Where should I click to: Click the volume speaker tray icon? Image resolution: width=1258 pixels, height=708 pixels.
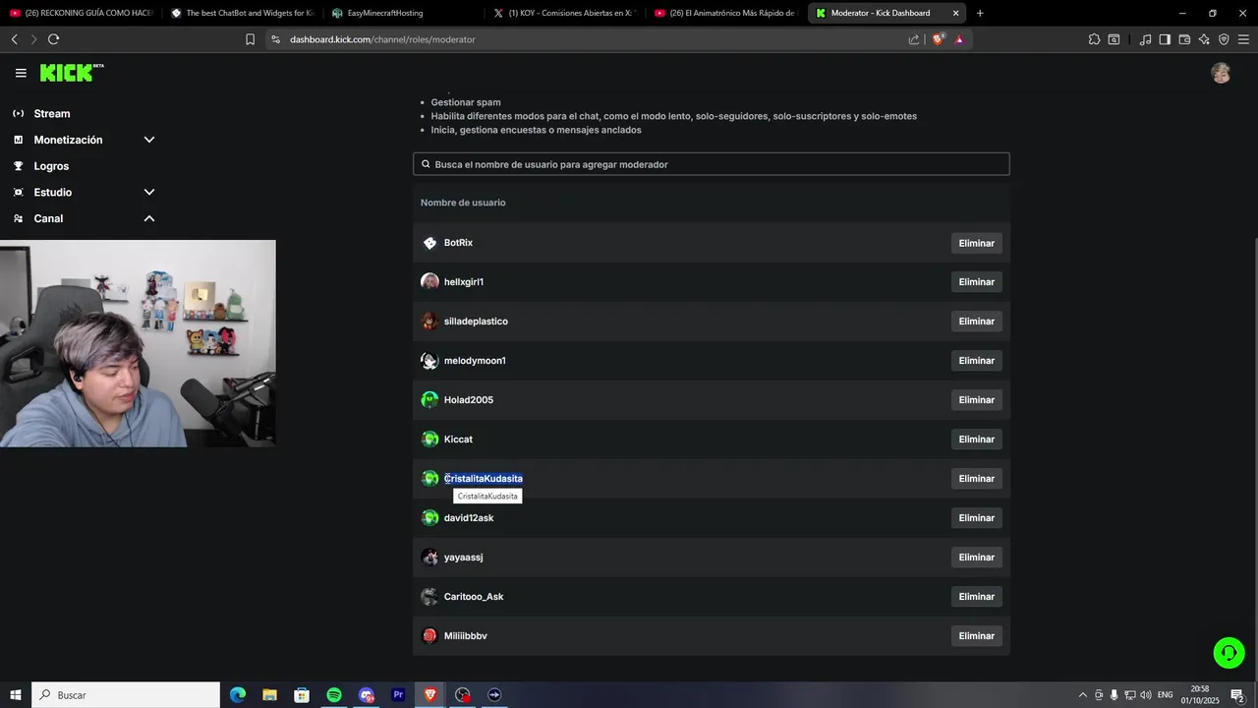coord(1146,695)
